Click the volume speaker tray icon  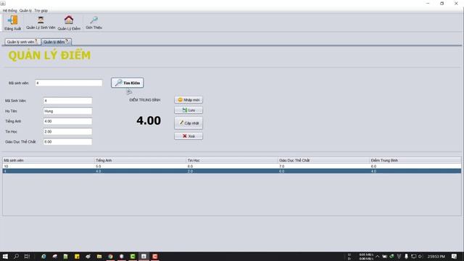(x=420, y=256)
